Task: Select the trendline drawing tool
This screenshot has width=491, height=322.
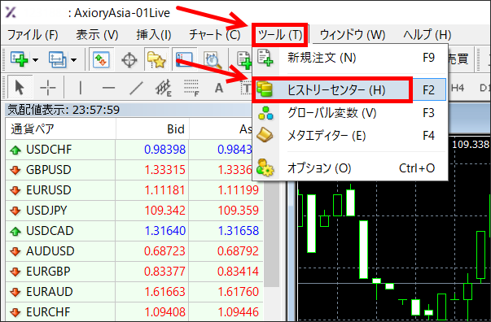Action: tap(136, 88)
